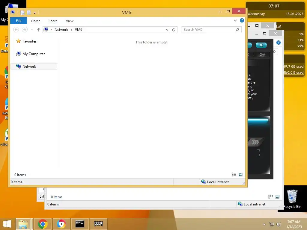The height and width of the screenshot is (230, 307).
Task: Click the search magnifier icon
Action: [x=237, y=30]
